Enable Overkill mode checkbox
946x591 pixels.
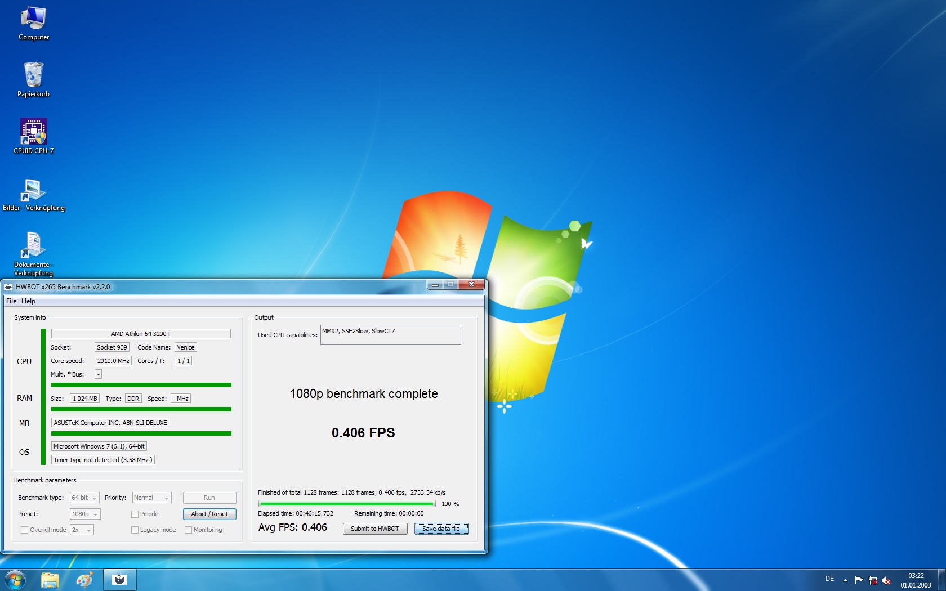click(x=24, y=530)
